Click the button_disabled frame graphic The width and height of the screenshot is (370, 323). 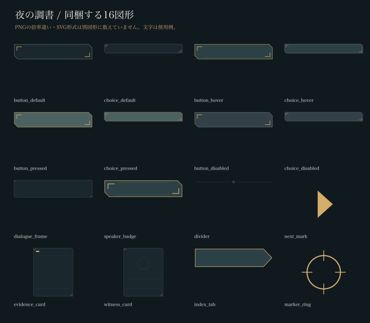[233, 120]
